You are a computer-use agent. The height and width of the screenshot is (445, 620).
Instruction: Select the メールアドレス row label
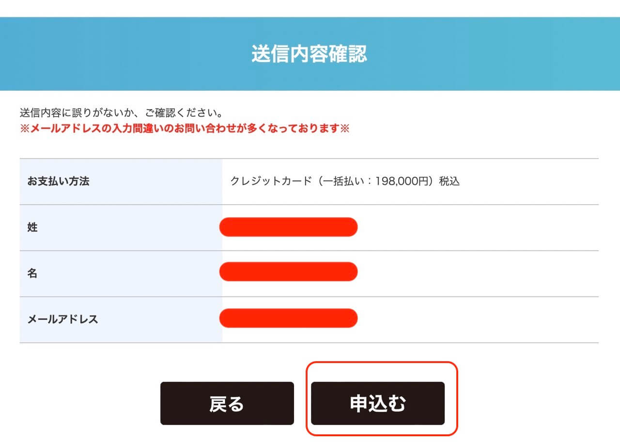point(62,318)
